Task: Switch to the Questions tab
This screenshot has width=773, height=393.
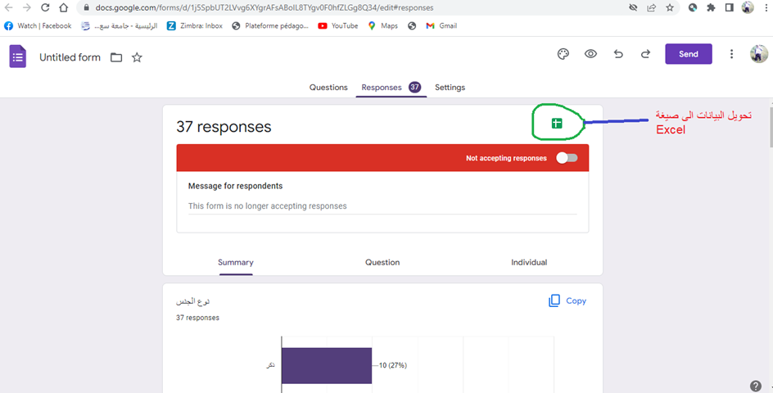Action: (328, 88)
